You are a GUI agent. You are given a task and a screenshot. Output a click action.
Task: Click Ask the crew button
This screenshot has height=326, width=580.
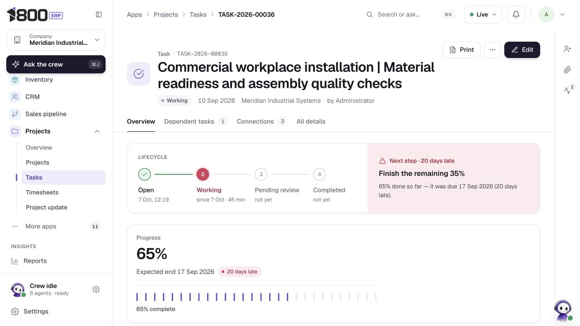click(56, 64)
